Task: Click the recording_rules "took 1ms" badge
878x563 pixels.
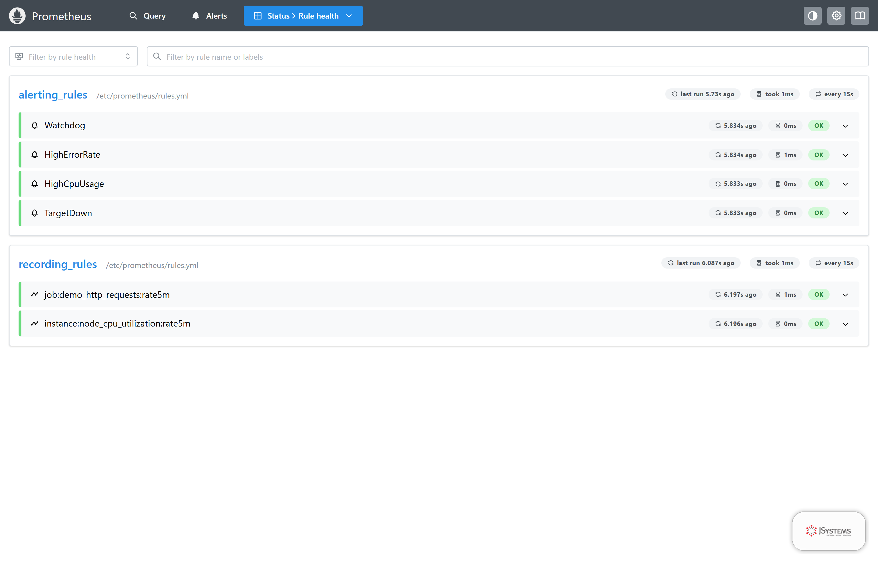Action: [x=775, y=263]
